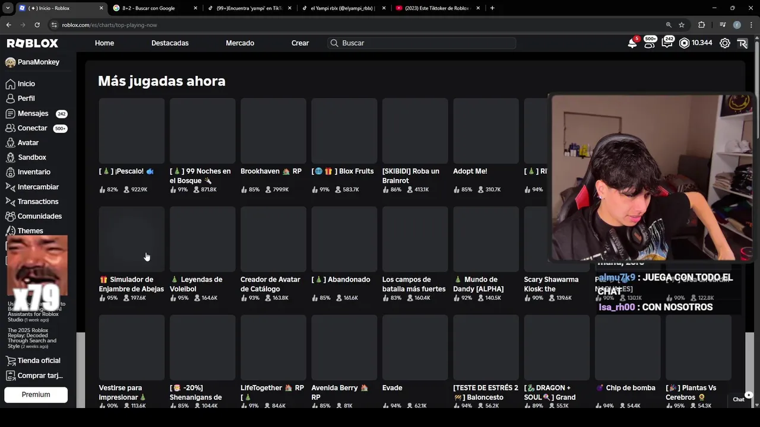760x427 pixels.
Task: Click the browser back arrow
Action: pyautogui.click(x=8, y=25)
